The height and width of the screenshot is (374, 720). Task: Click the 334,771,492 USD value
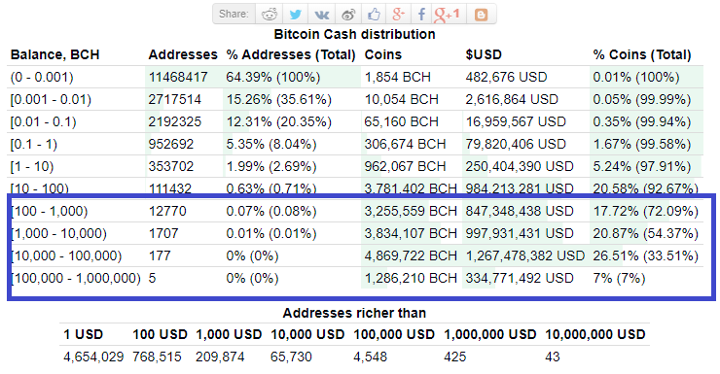[520, 278]
